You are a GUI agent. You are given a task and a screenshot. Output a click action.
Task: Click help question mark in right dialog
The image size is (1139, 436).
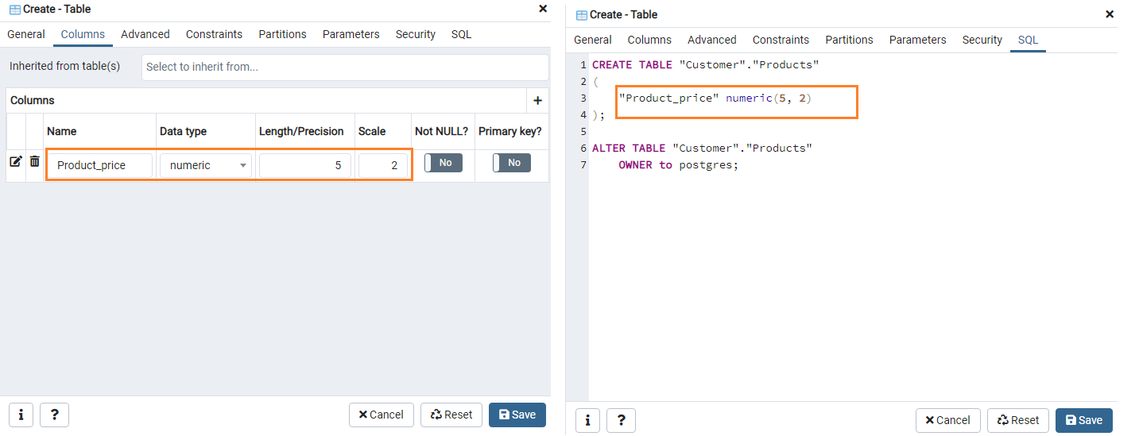pos(621,420)
